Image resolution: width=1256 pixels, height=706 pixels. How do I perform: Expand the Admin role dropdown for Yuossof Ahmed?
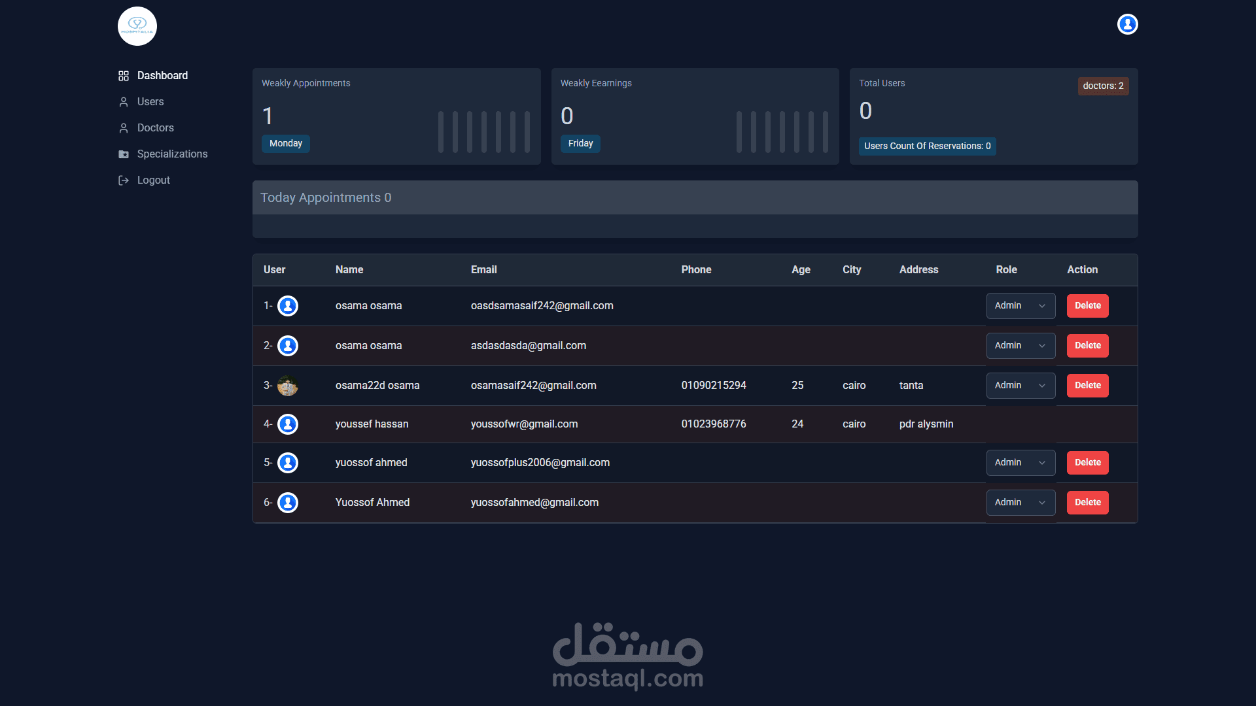(1020, 503)
